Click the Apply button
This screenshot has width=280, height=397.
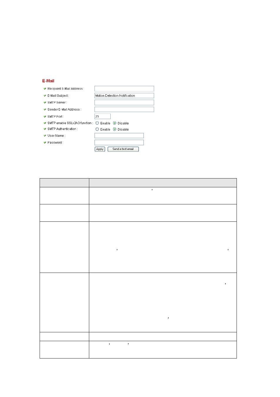[x=100, y=149]
